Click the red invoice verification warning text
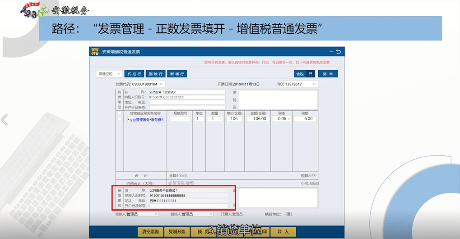The image size is (460, 239). coord(267,62)
